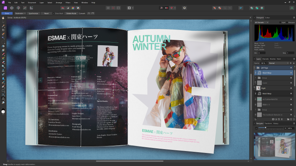Viewport: 296px width, 166px height.
Task: Add a mask layer from the Layers panel footer
Action: click(273, 119)
